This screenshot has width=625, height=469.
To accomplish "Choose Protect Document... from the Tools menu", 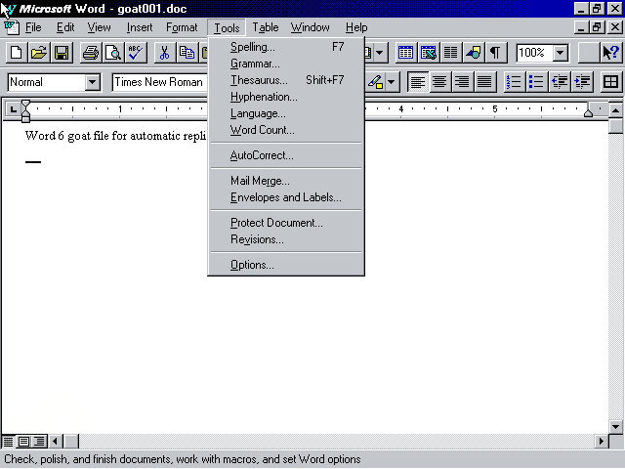I will [286, 223].
